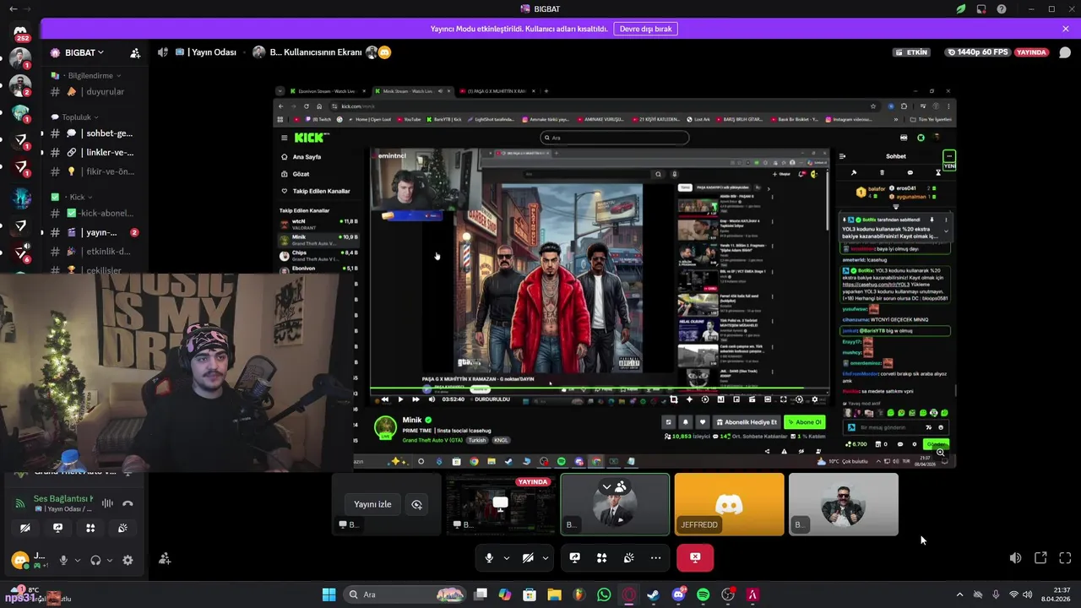
Task: Open Steam from Windows taskbar
Action: coord(654,594)
